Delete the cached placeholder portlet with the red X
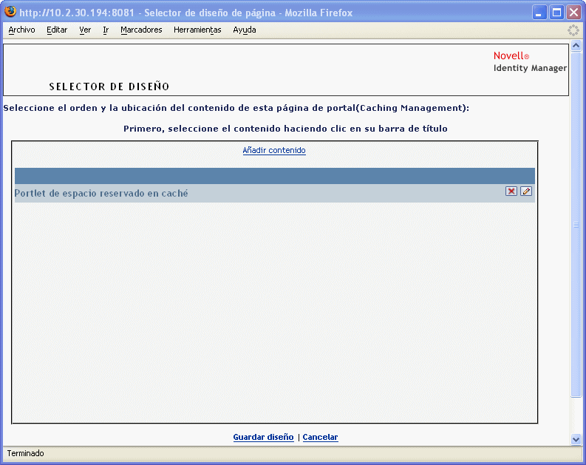This screenshot has width=586, height=465. click(511, 191)
